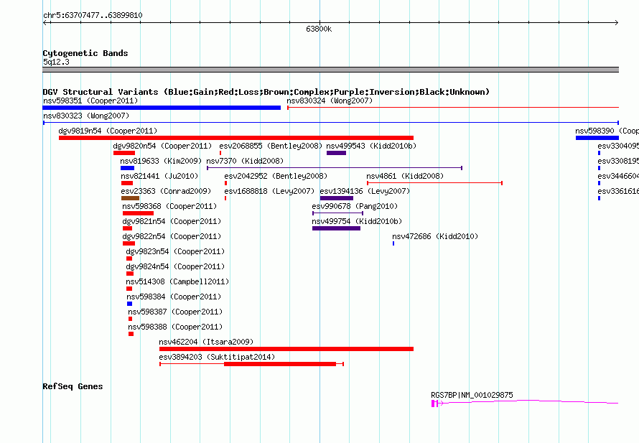Click the 5q12.3 band label
This screenshot has height=443, width=639.
tap(56, 62)
